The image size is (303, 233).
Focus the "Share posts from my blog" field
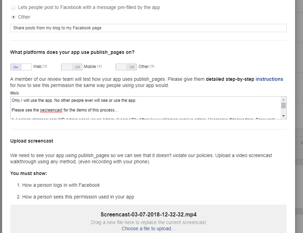coord(149,28)
